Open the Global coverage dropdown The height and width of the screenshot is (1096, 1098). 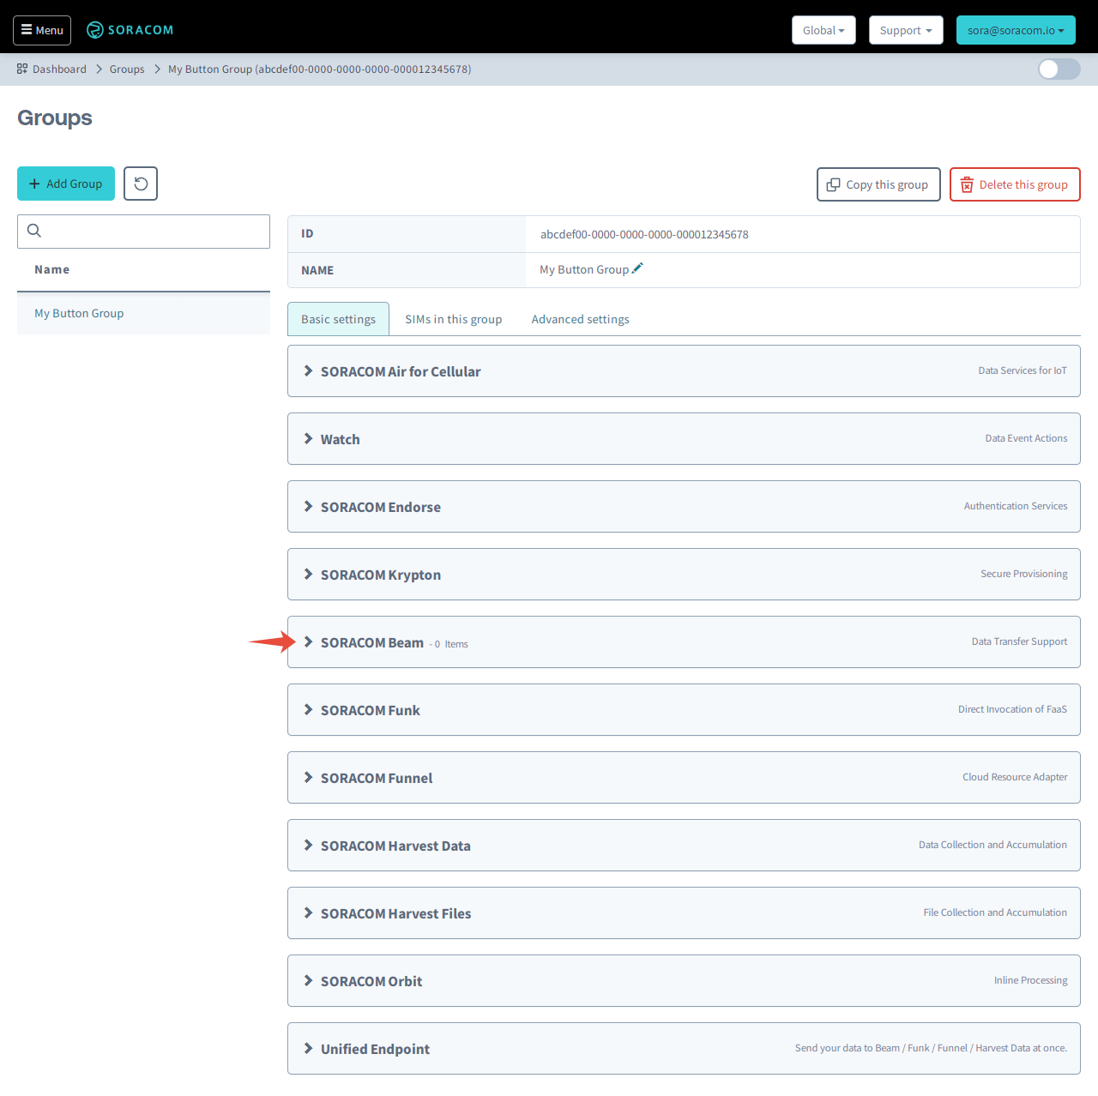click(823, 30)
